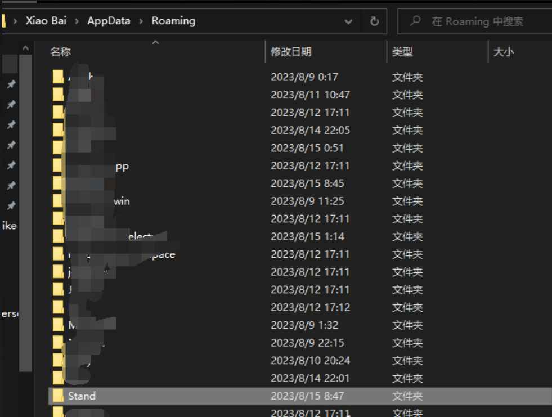Click the folder icon of the first list row
The width and height of the screenshot is (552, 417).
(59, 77)
